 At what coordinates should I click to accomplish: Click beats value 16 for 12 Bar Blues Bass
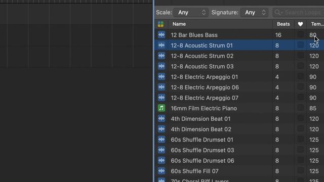click(x=278, y=35)
